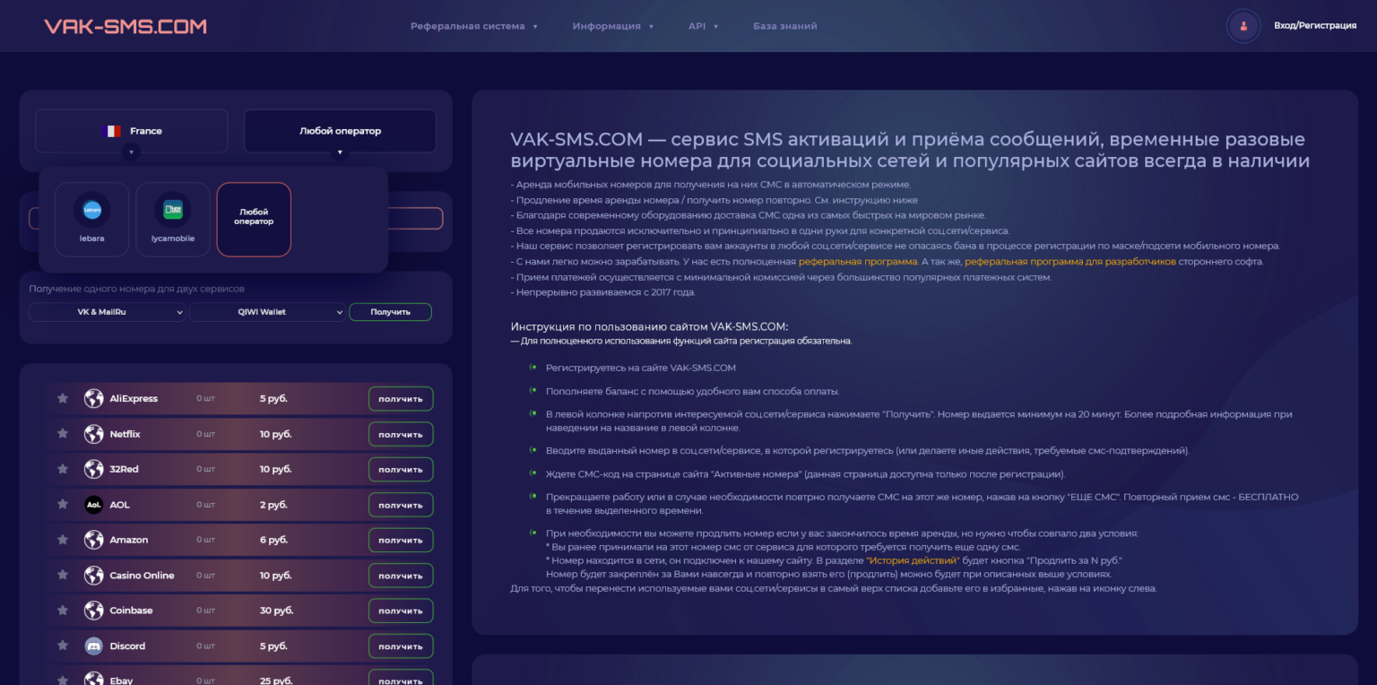
Task: Favorite Casino Online with star icon
Action: [x=63, y=575]
